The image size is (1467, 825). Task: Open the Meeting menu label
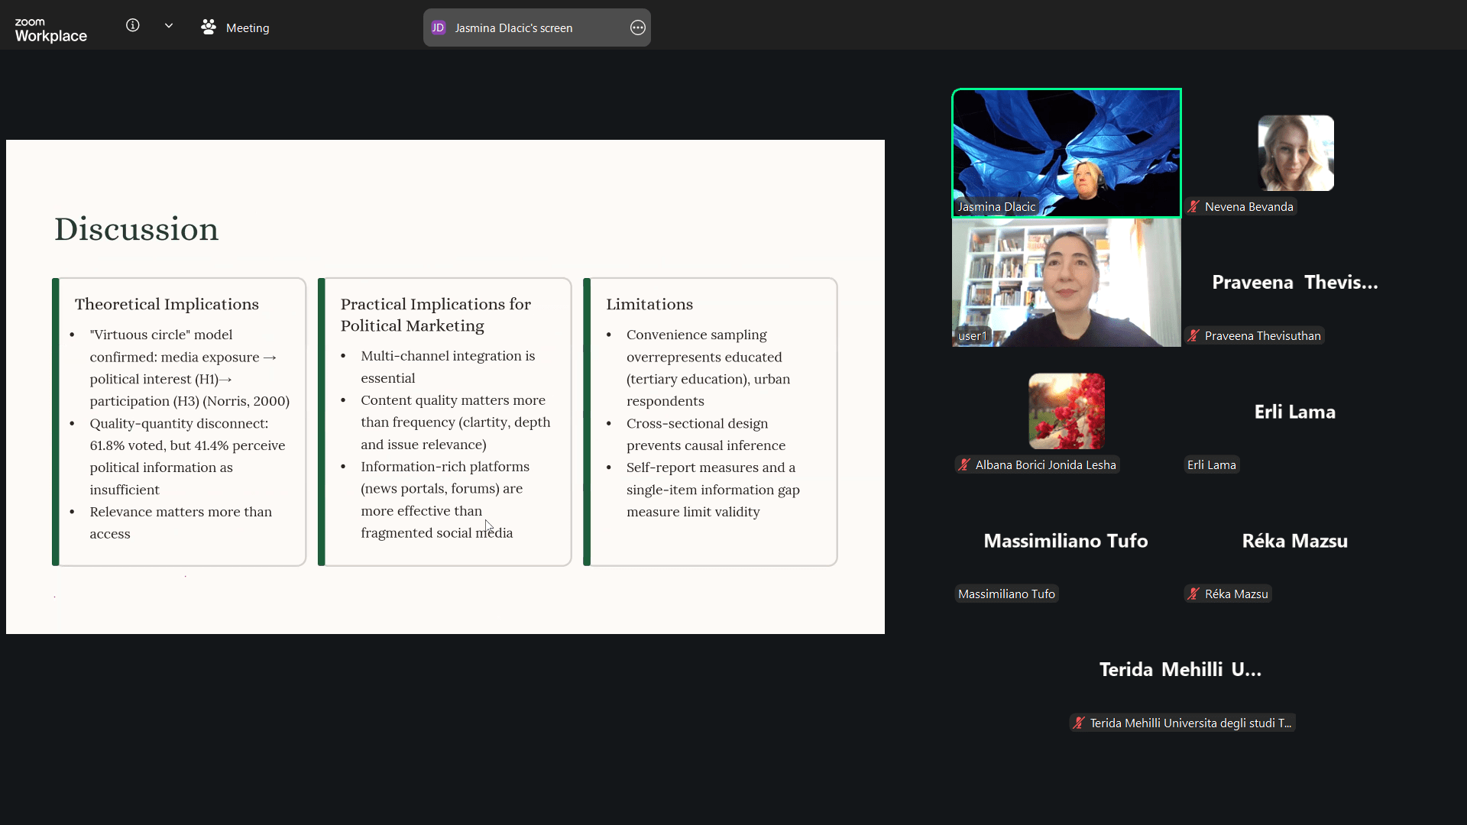(248, 28)
